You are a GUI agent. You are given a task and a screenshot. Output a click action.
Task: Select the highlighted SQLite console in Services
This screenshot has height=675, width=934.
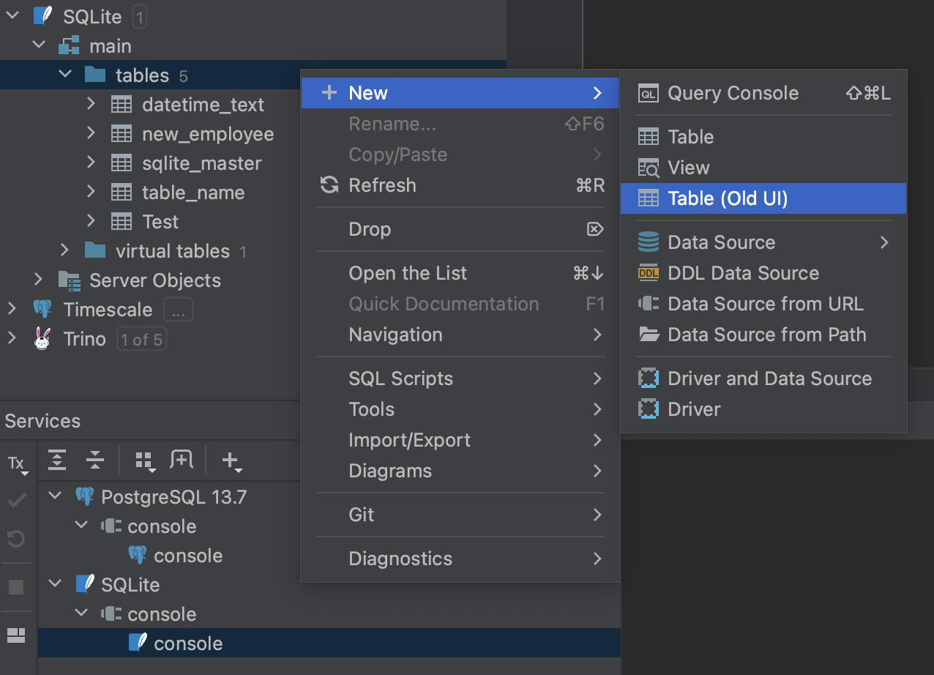329,644
